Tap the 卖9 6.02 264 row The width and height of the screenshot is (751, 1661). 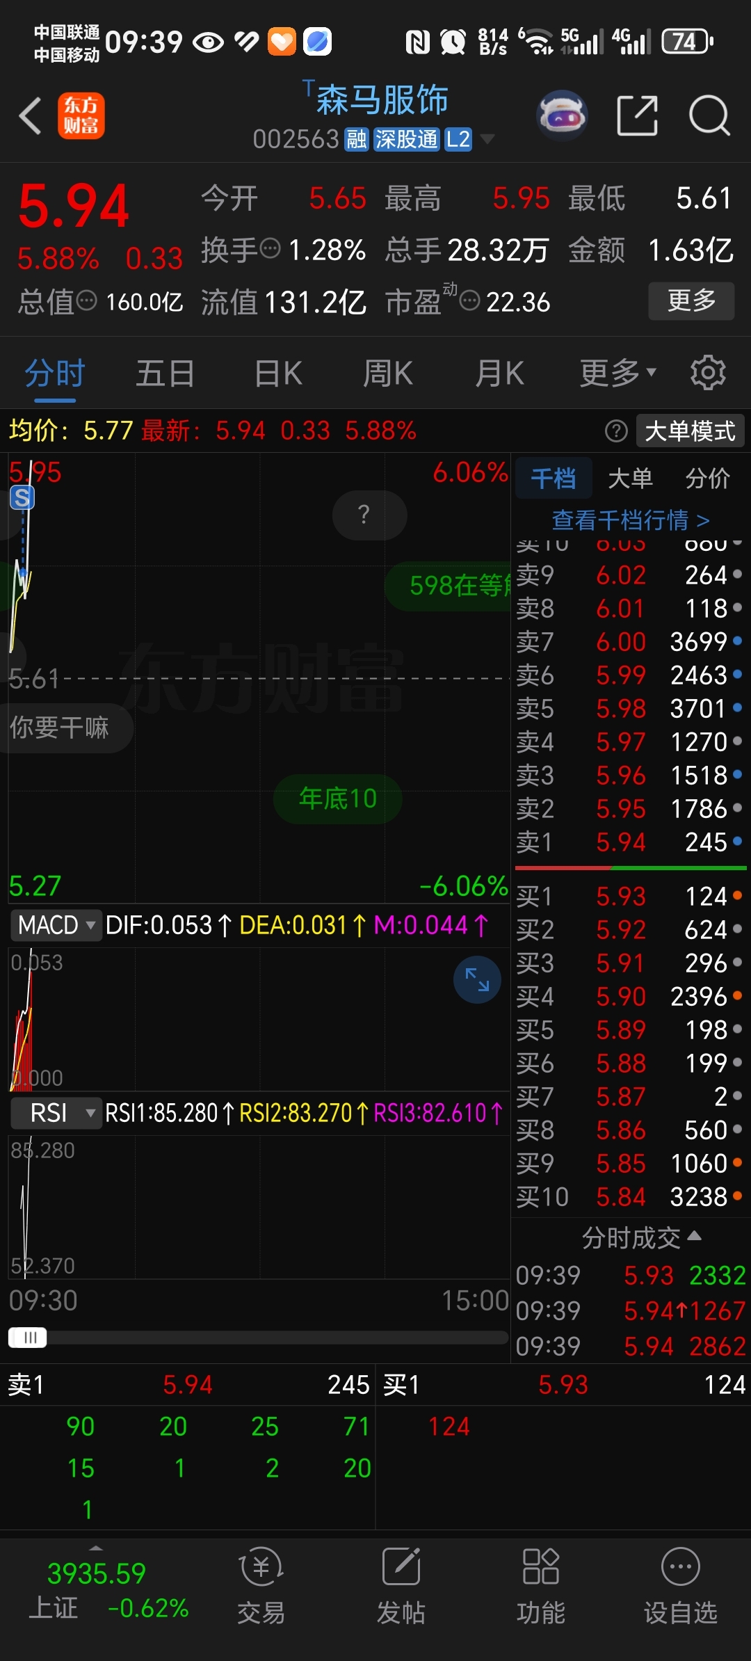coord(630,575)
